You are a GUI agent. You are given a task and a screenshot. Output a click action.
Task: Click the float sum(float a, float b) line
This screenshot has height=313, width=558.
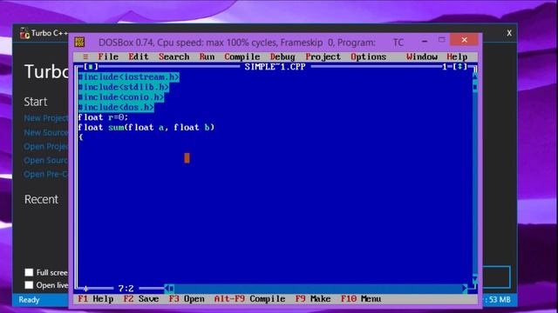(x=146, y=128)
